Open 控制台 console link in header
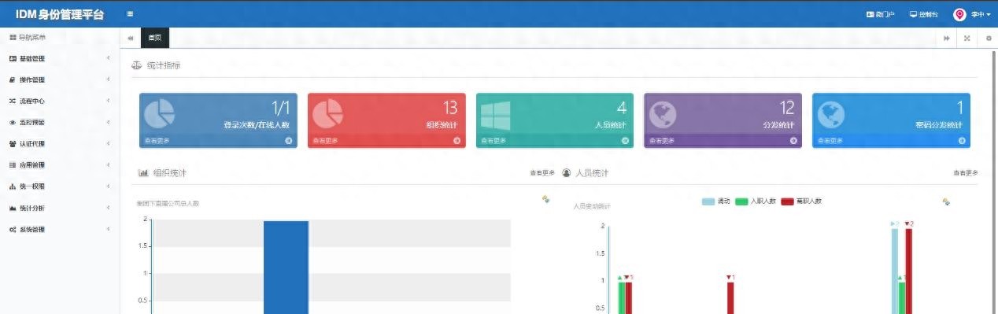The width and height of the screenshot is (998, 314). (x=923, y=14)
